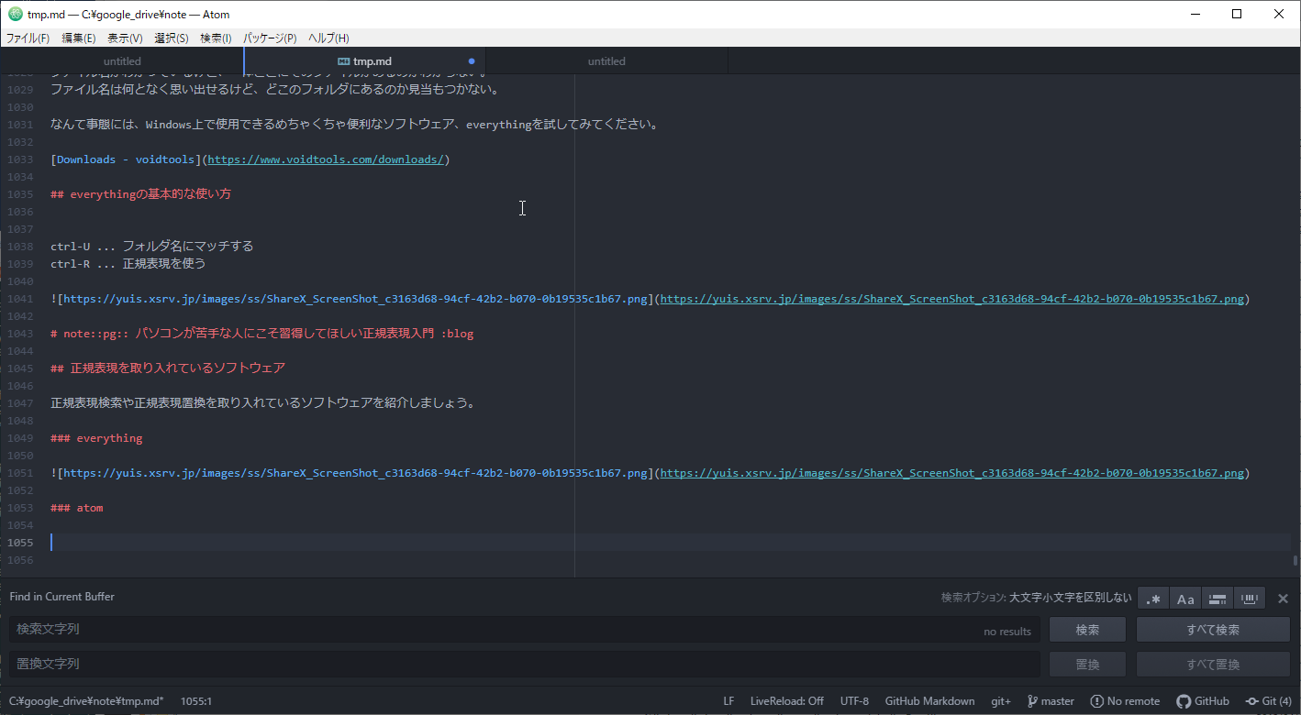Toggle the whole word match option
This screenshot has height=715, width=1301.
pyautogui.click(x=1250, y=599)
